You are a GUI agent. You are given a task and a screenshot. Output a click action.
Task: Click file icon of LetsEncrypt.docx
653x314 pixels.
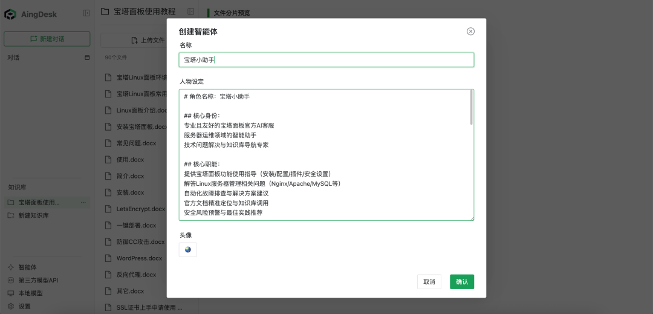[108, 209]
